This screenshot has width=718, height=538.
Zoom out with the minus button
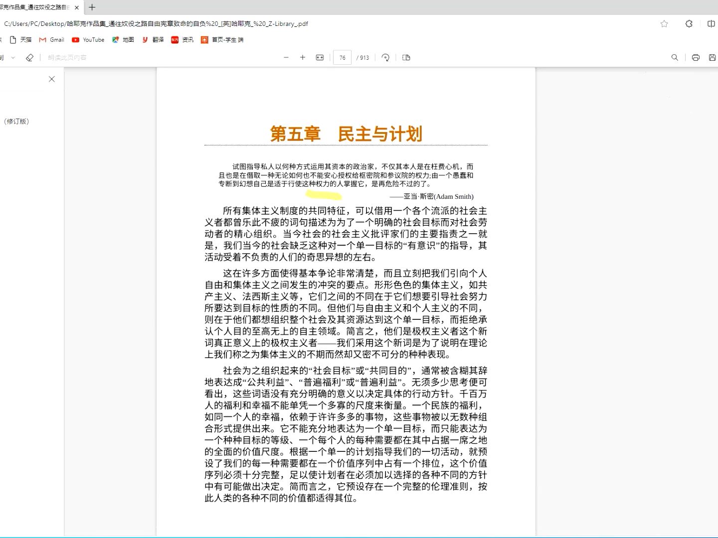tap(286, 58)
